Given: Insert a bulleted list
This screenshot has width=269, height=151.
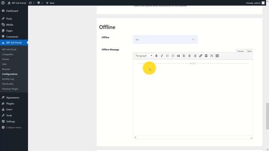Looking at the screenshot, I should (167, 56).
